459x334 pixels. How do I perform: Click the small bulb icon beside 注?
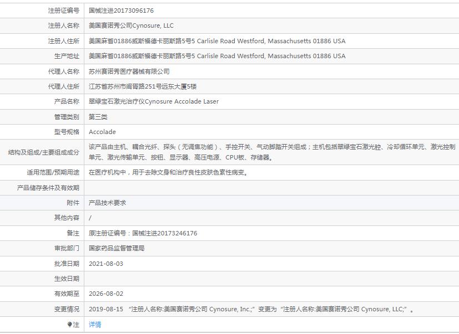70,325
